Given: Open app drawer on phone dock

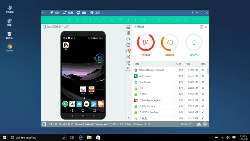Looking at the screenshot, I should tap(86, 104).
